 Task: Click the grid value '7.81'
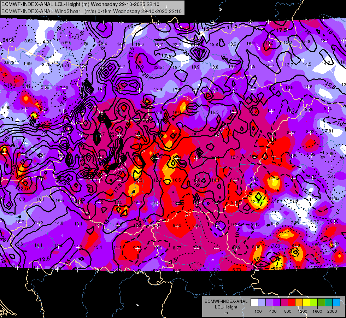[329, 131]
